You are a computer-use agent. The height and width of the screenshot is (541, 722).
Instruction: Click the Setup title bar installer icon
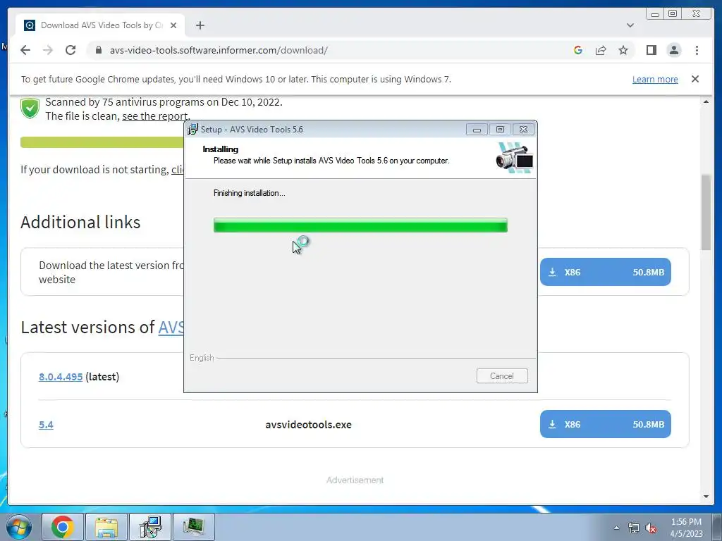click(x=192, y=130)
